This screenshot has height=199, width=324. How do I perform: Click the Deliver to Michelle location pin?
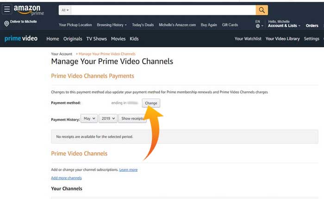click(6, 23)
